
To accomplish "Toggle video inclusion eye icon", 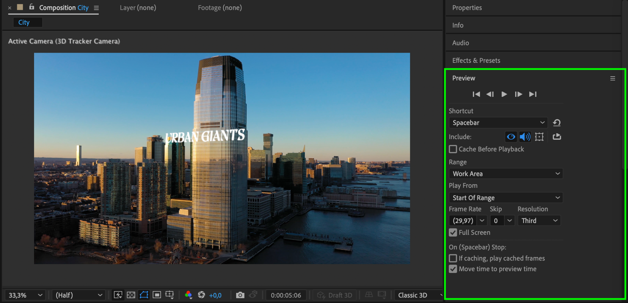I will 511,137.
